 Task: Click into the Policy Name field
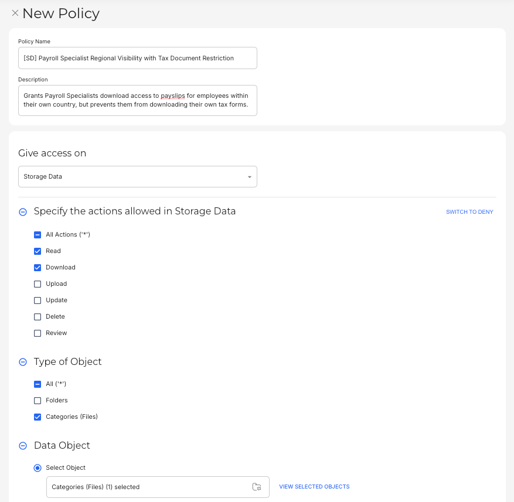click(137, 58)
